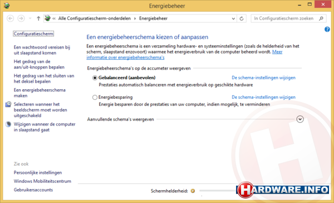This screenshot has height=203, width=334.
Task: Click the dim sun icon next to Schermhelderheid
Action: pos(193,191)
